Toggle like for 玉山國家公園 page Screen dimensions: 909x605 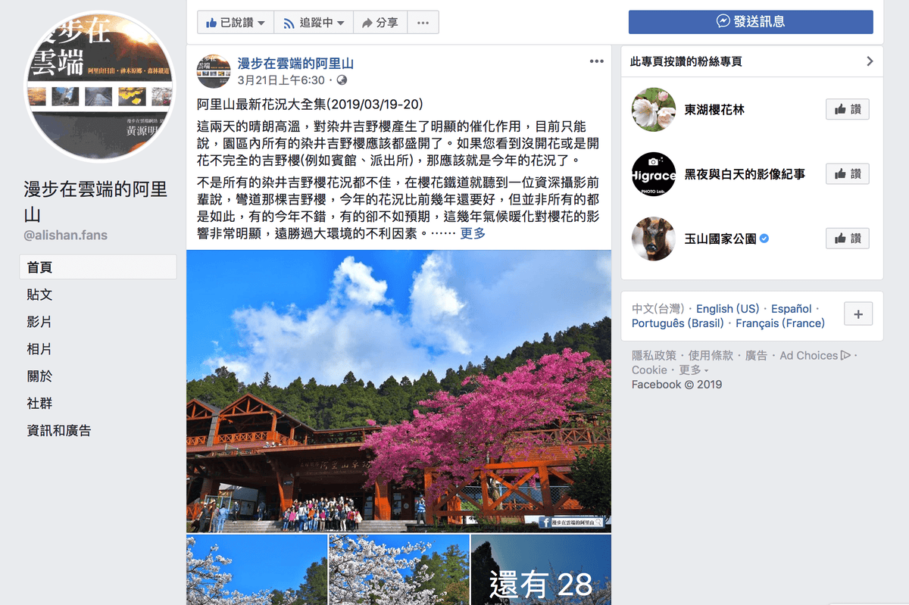[848, 239]
